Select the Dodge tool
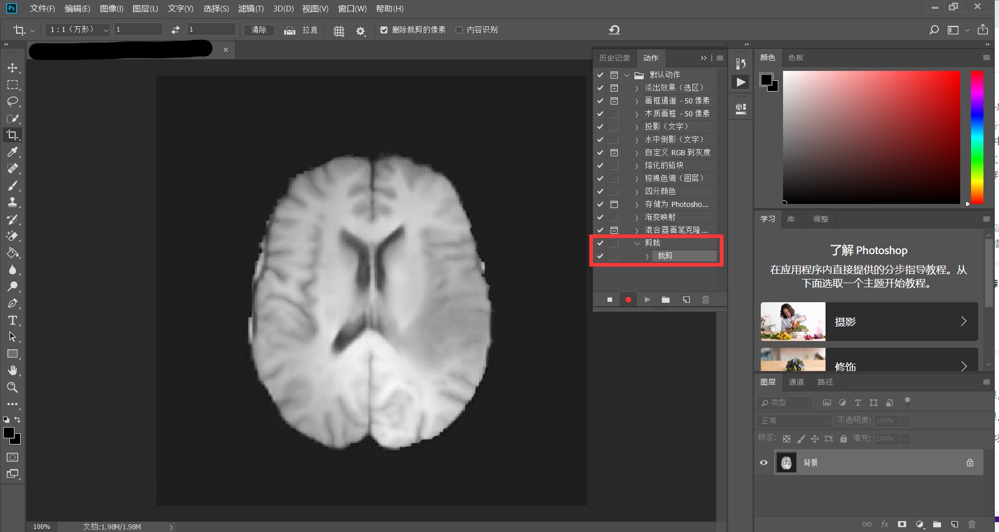The width and height of the screenshot is (999, 532). pos(12,287)
